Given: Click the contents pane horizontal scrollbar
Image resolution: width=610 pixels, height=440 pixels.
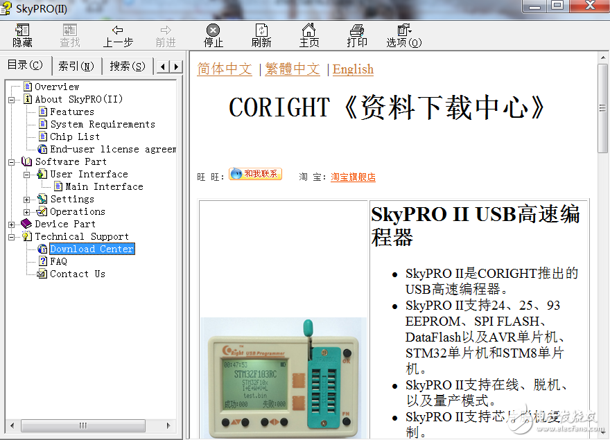Looking at the screenshot, I should coord(83,425).
